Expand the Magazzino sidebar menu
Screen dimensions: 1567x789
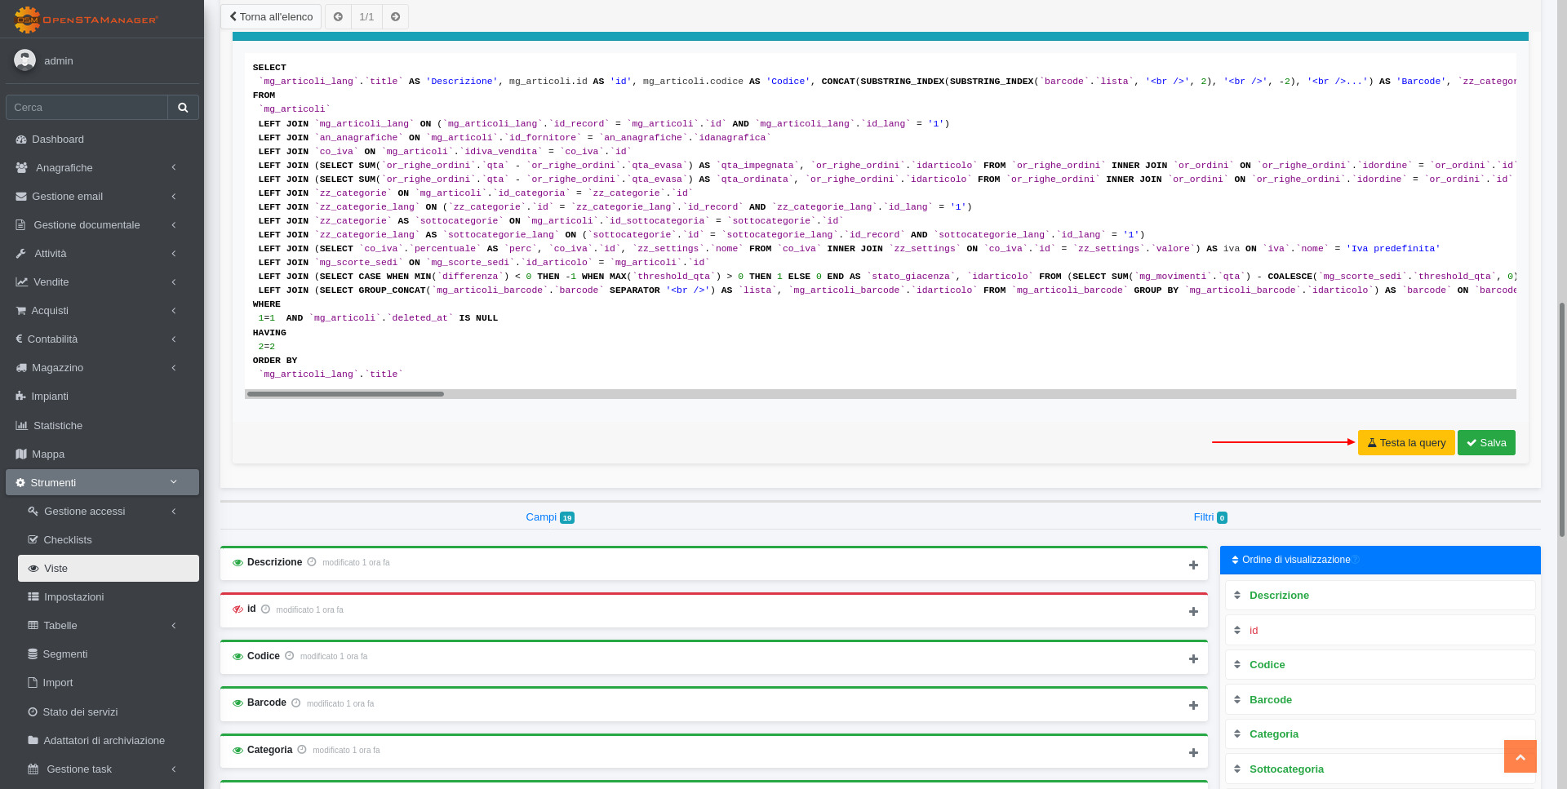click(x=102, y=368)
